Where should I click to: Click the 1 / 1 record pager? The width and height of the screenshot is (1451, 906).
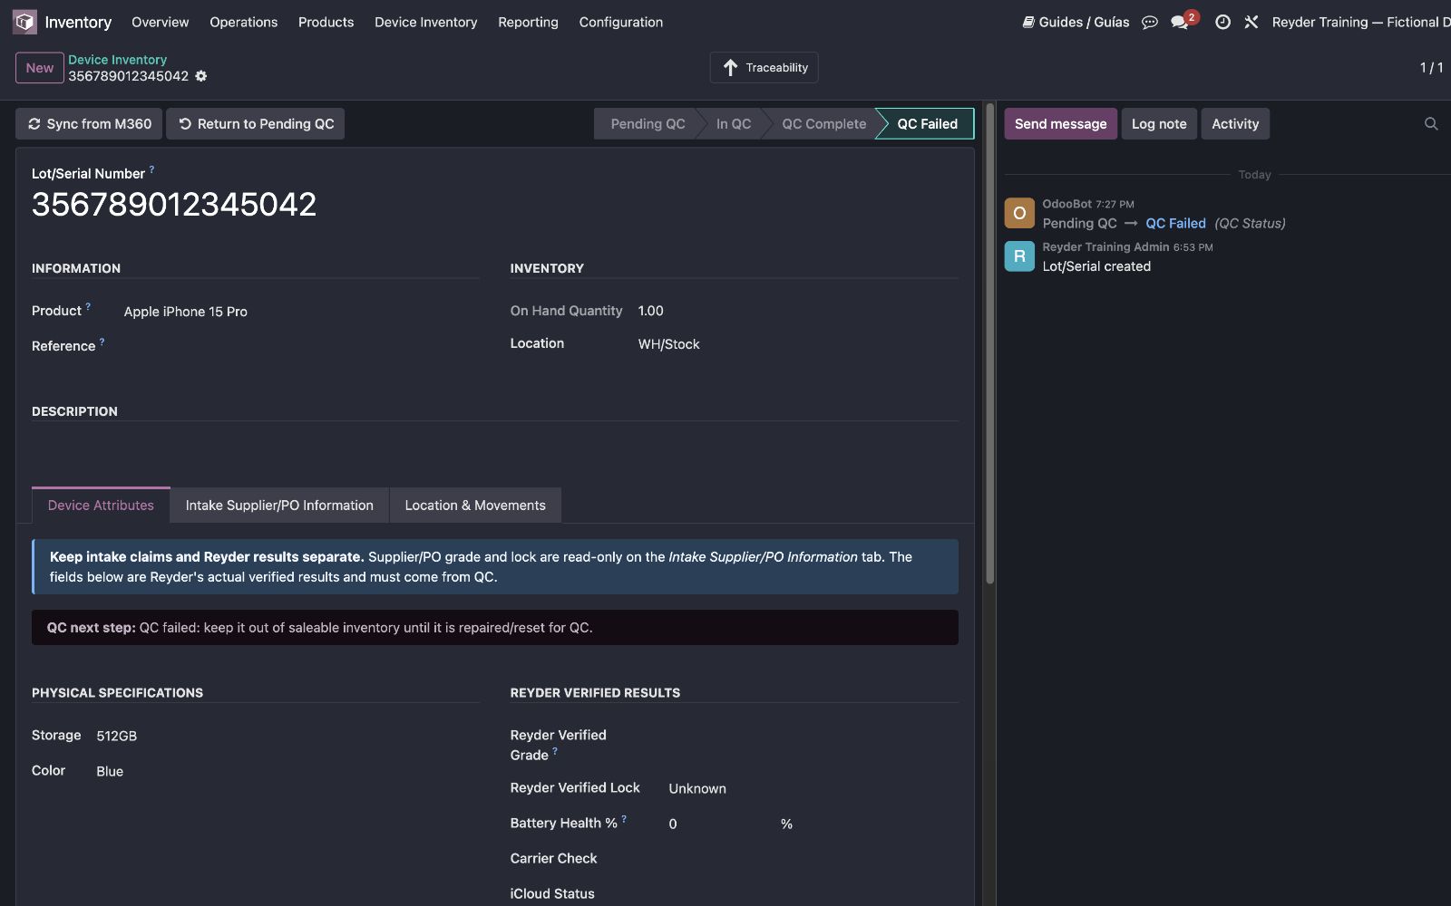point(1431,68)
